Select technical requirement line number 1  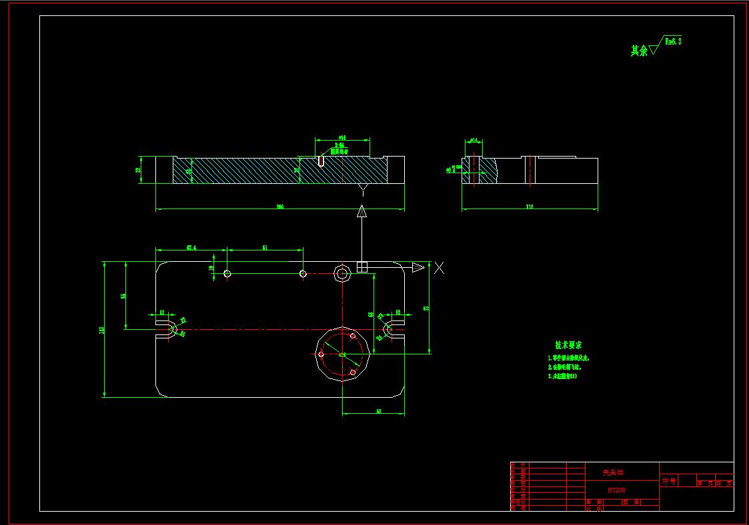568,358
